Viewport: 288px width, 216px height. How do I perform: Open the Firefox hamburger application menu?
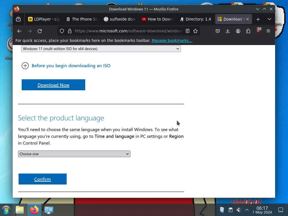click(268, 31)
